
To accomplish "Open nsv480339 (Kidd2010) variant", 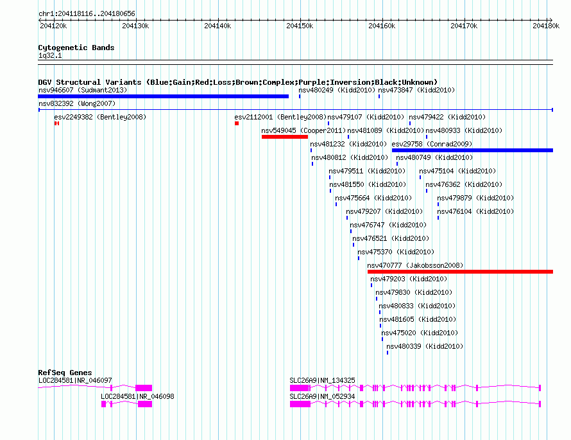I will point(425,346).
